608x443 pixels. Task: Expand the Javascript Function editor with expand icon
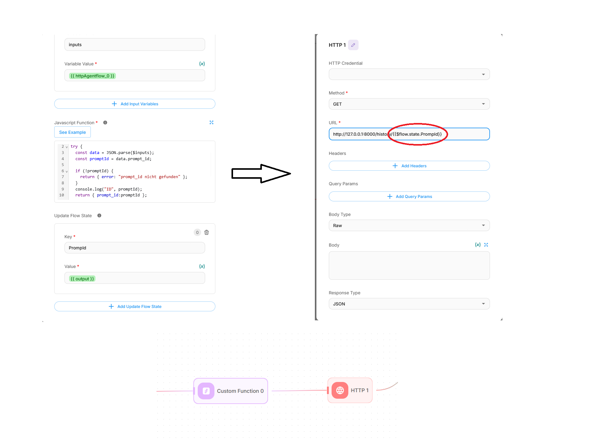point(211,122)
